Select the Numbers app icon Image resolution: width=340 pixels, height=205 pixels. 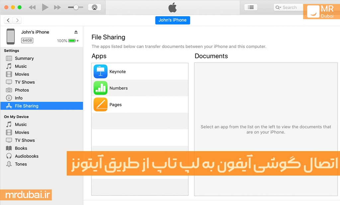tap(100, 88)
